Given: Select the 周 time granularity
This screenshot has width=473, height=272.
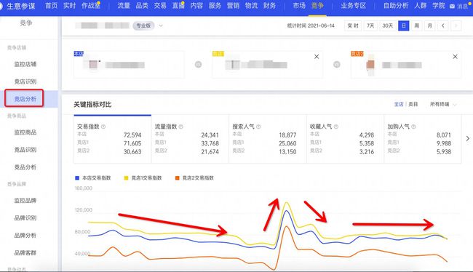Looking at the screenshot, I should click(x=416, y=25).
